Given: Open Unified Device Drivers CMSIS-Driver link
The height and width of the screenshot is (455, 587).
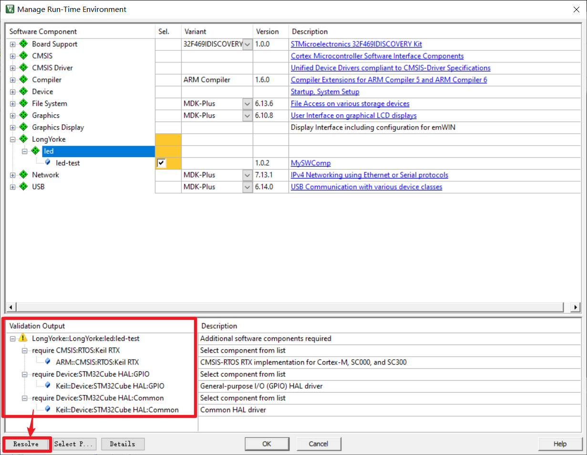Looking at the screenshot, I should pos(391,68).
